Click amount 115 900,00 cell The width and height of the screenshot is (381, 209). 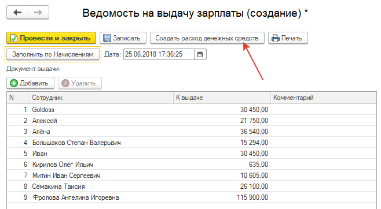[222, 197]
